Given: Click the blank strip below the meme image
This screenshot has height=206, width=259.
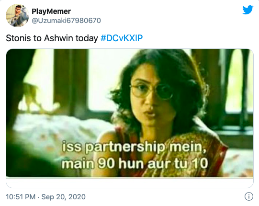Looking at the screenshot, I should click(130, 182).
